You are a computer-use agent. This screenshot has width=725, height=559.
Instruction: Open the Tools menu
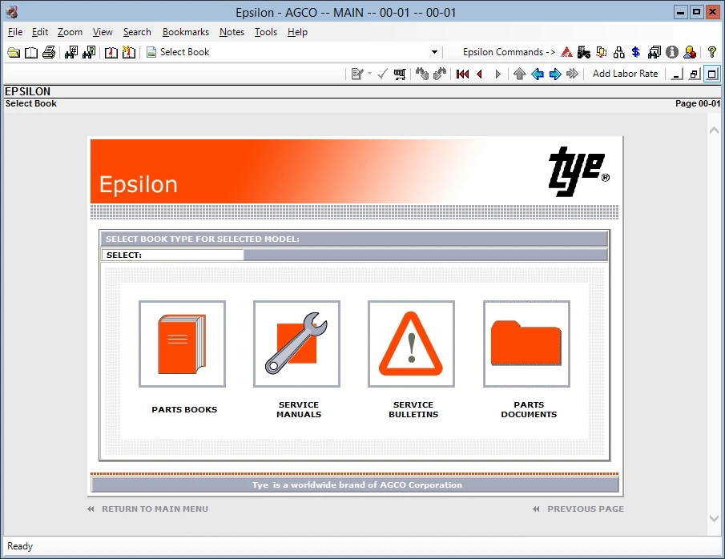pyautogui.click(x=266, y=32)
